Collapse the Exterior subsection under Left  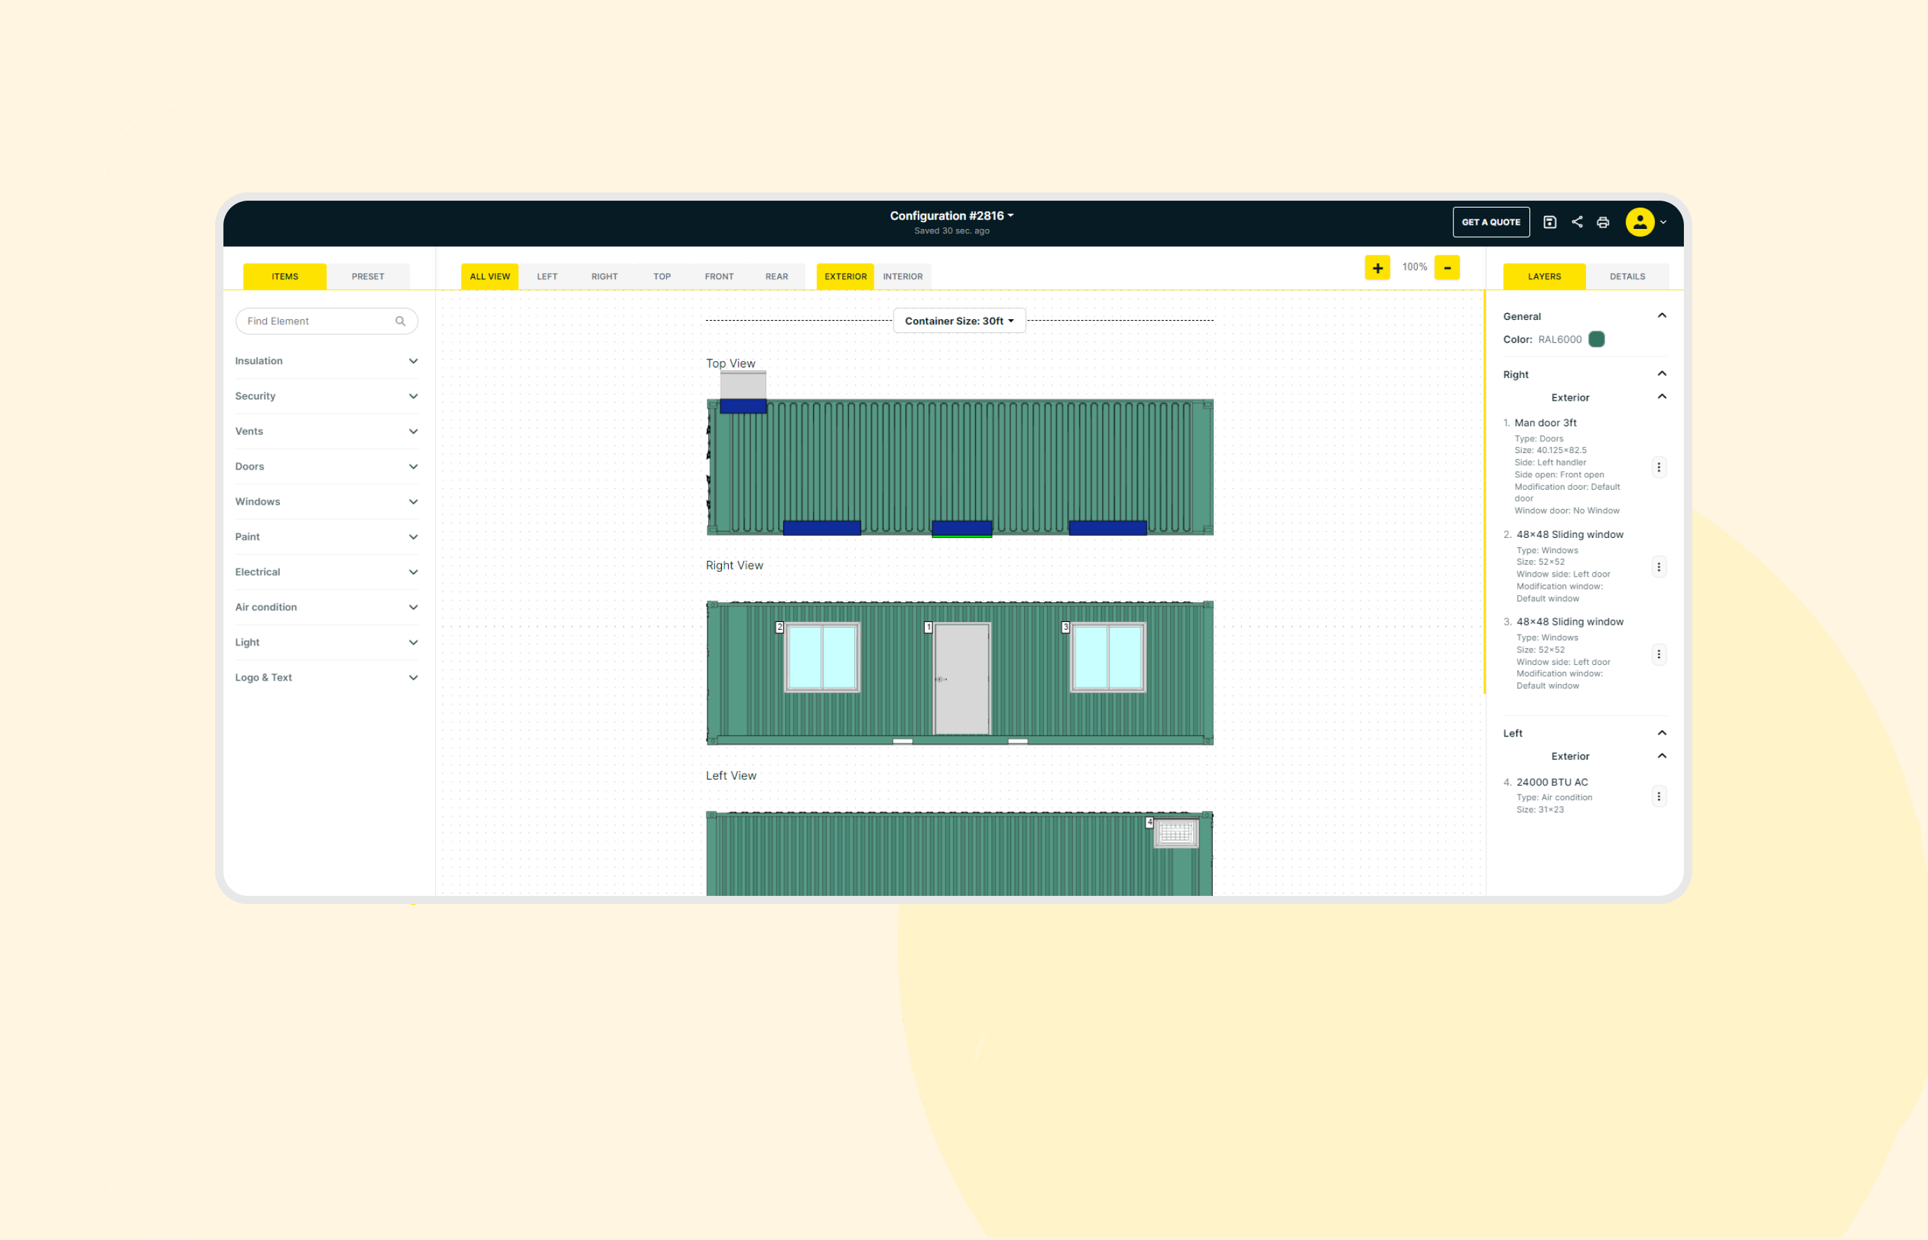[x=1662, y=756]
